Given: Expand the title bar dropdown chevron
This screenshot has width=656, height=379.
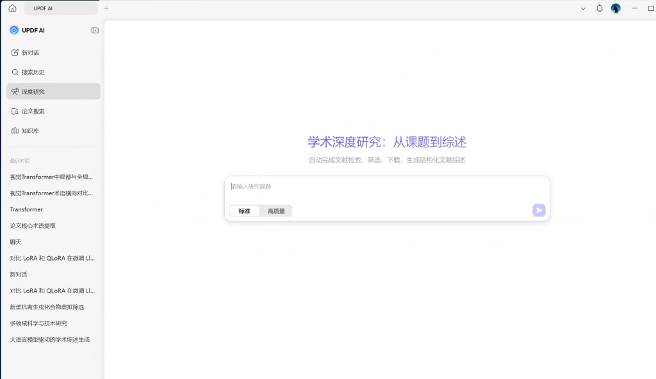Looking at the screenshot, I should 583,8.
